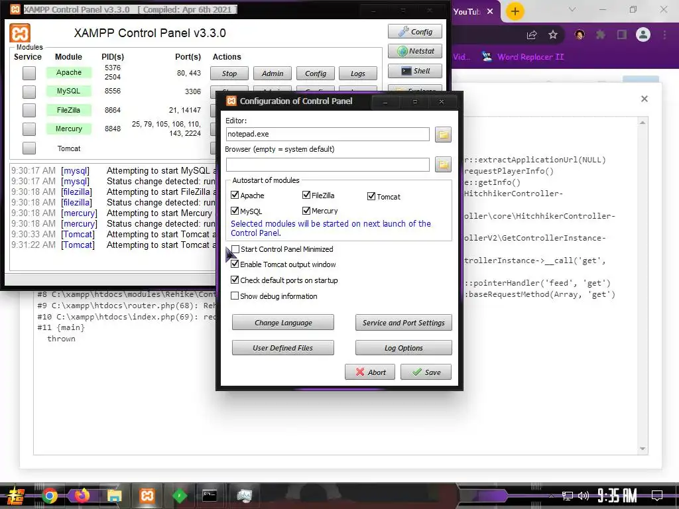679x509 pixels.
Task: Save the configuration
Action: pos(426,372)
